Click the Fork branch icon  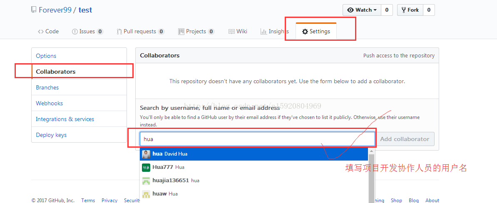point(404,10)
